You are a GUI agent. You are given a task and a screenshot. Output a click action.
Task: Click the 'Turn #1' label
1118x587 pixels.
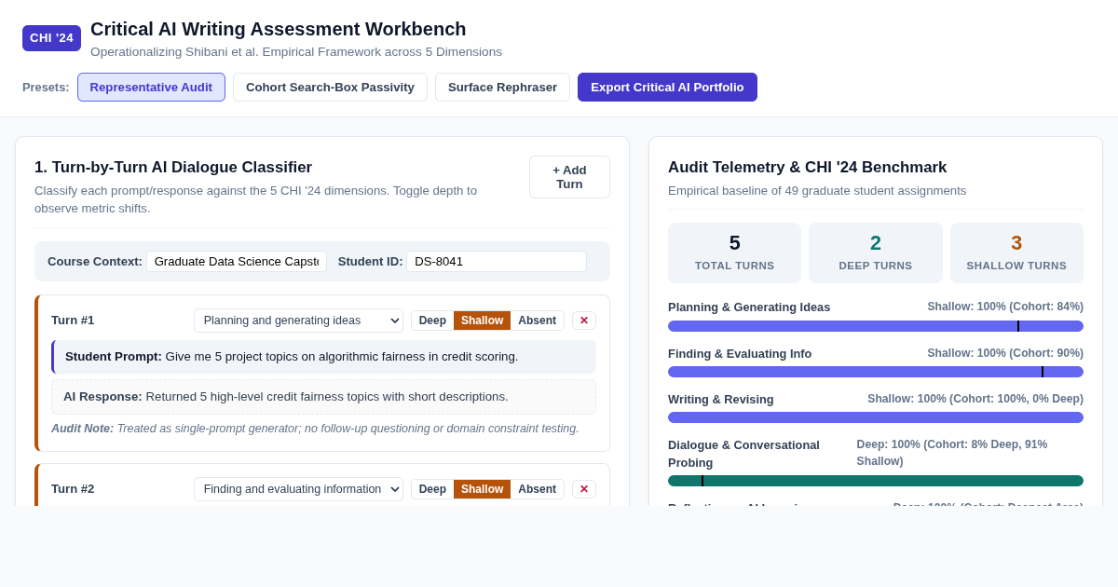tap(73, 321)
